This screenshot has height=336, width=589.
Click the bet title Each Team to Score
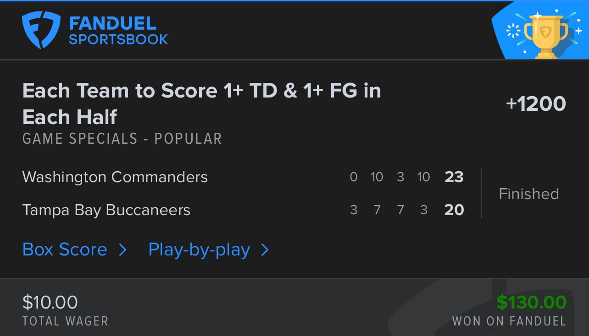pyautogui.click(x=201, y=104)
